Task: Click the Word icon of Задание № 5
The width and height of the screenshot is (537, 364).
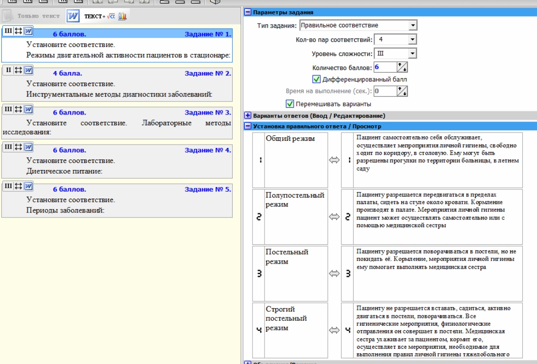Action: [x=29, y=186]
